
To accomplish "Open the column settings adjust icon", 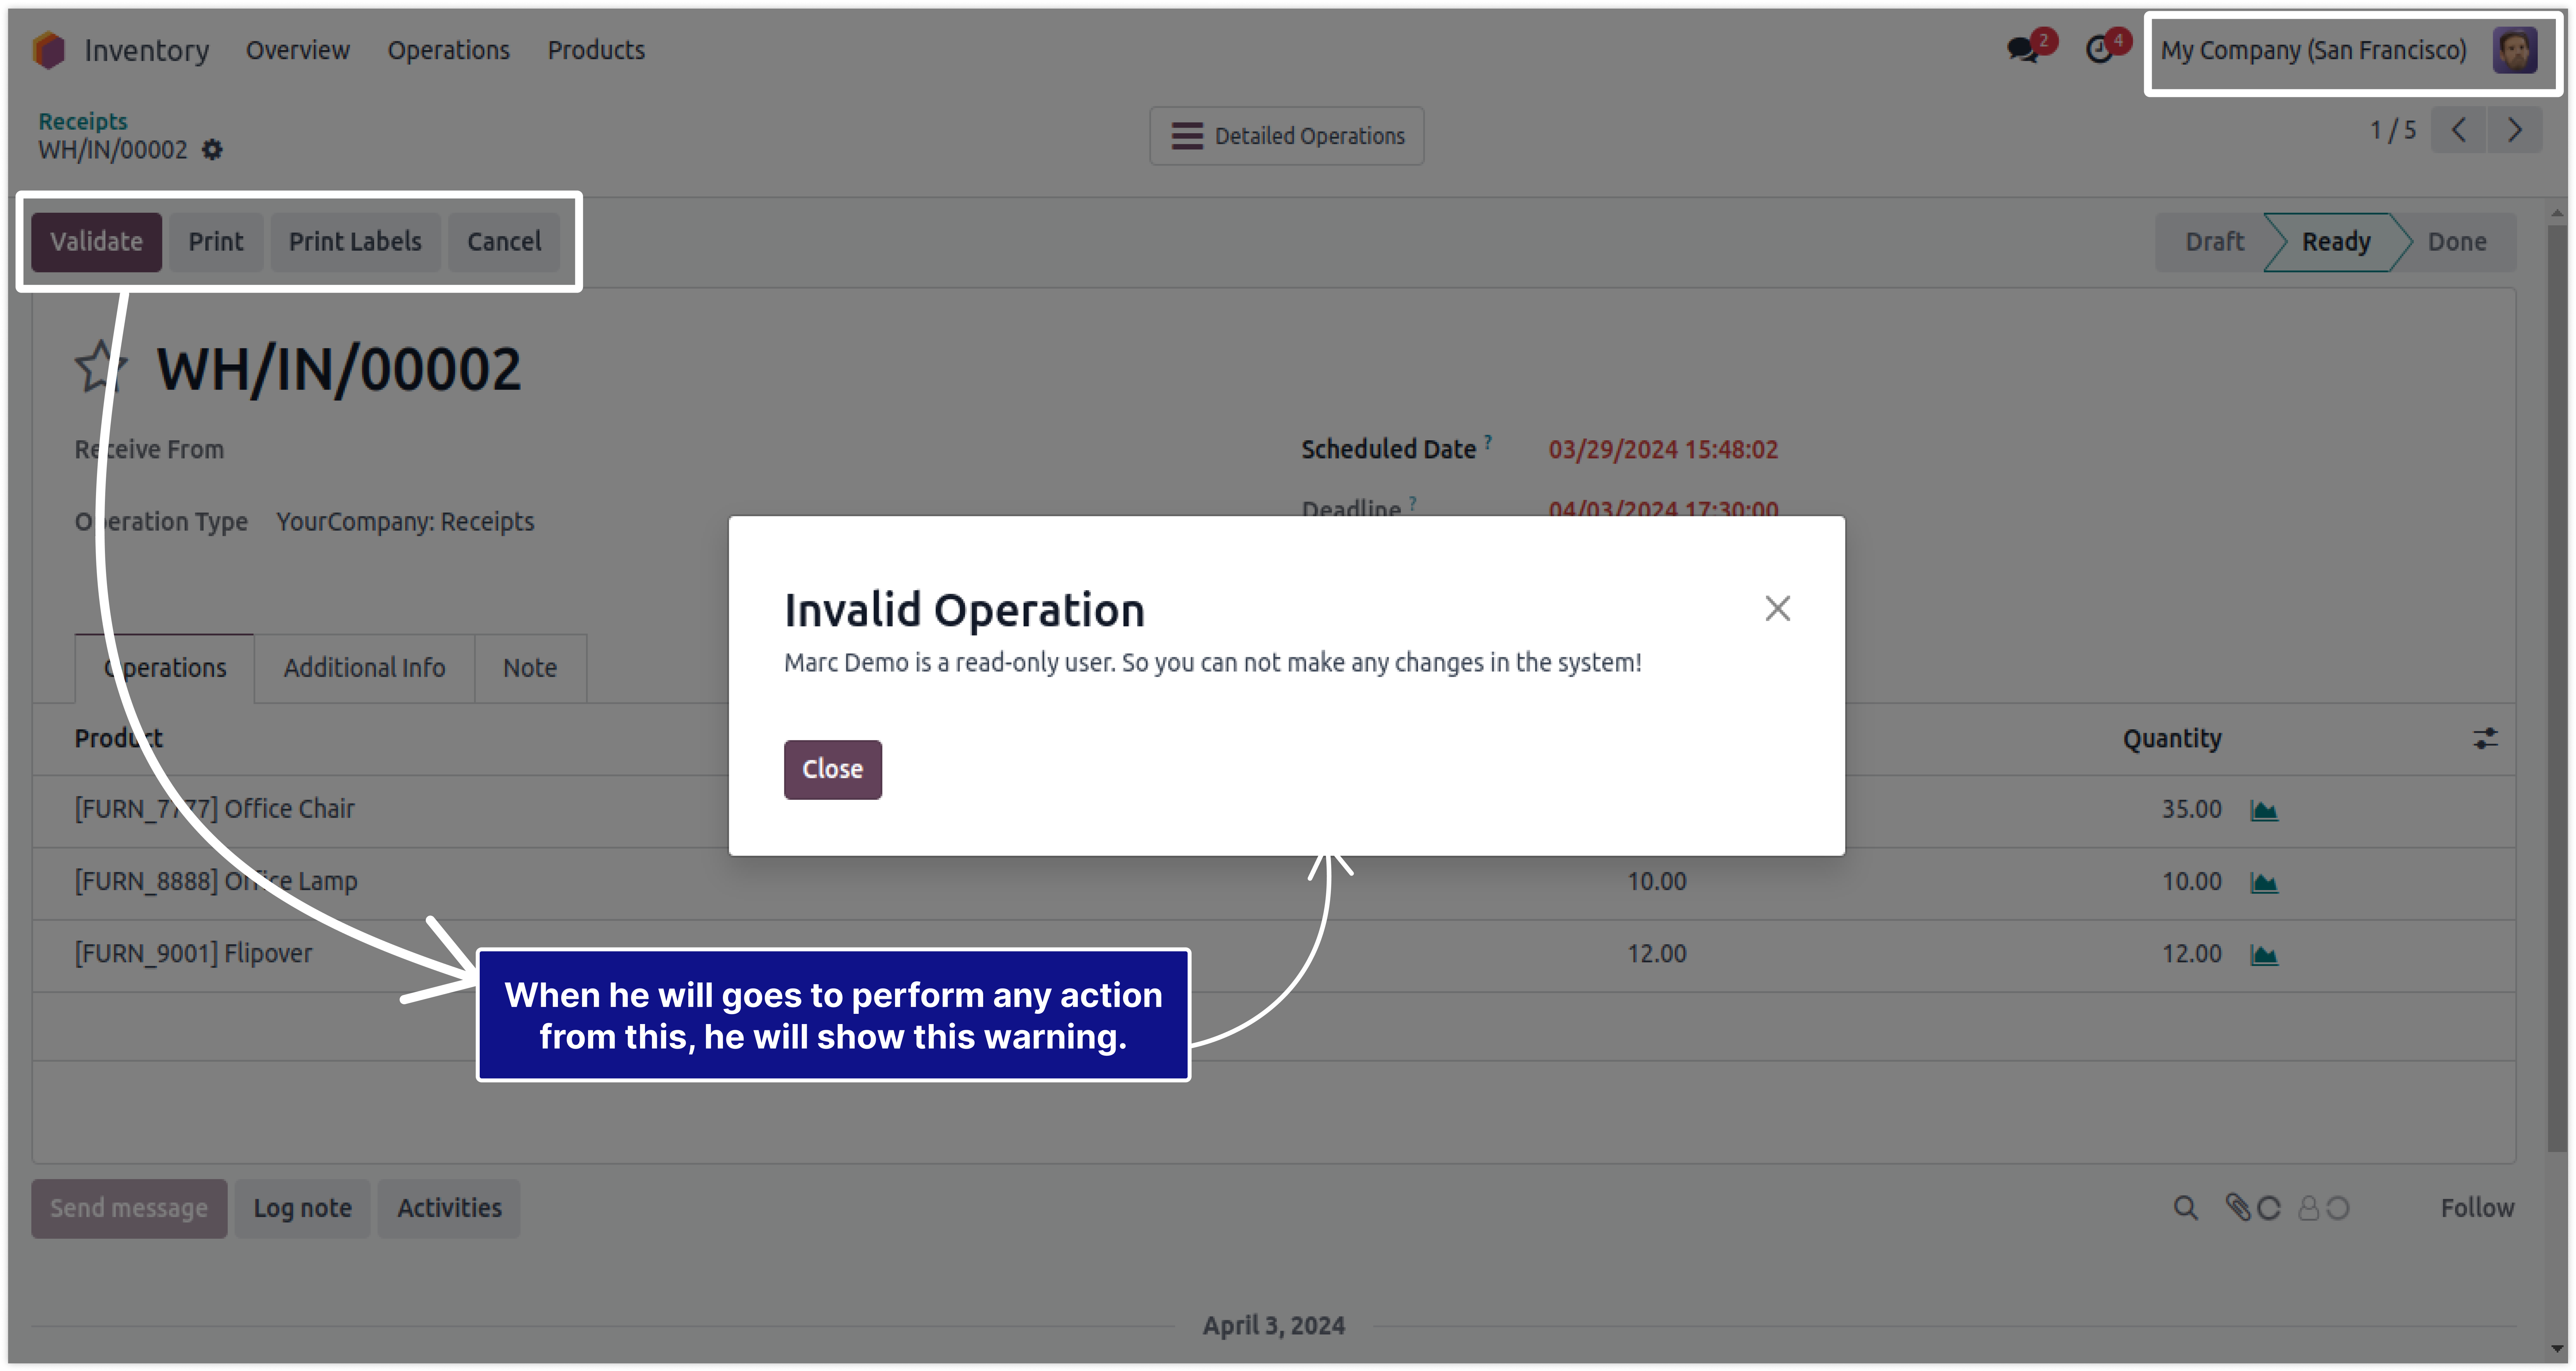I will (2485, 739).
